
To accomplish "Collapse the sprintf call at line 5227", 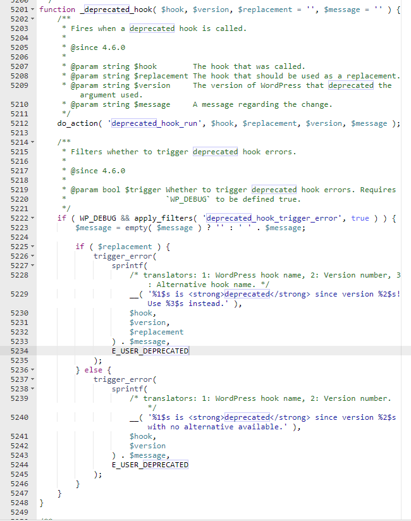I will [x=32, y=266].
